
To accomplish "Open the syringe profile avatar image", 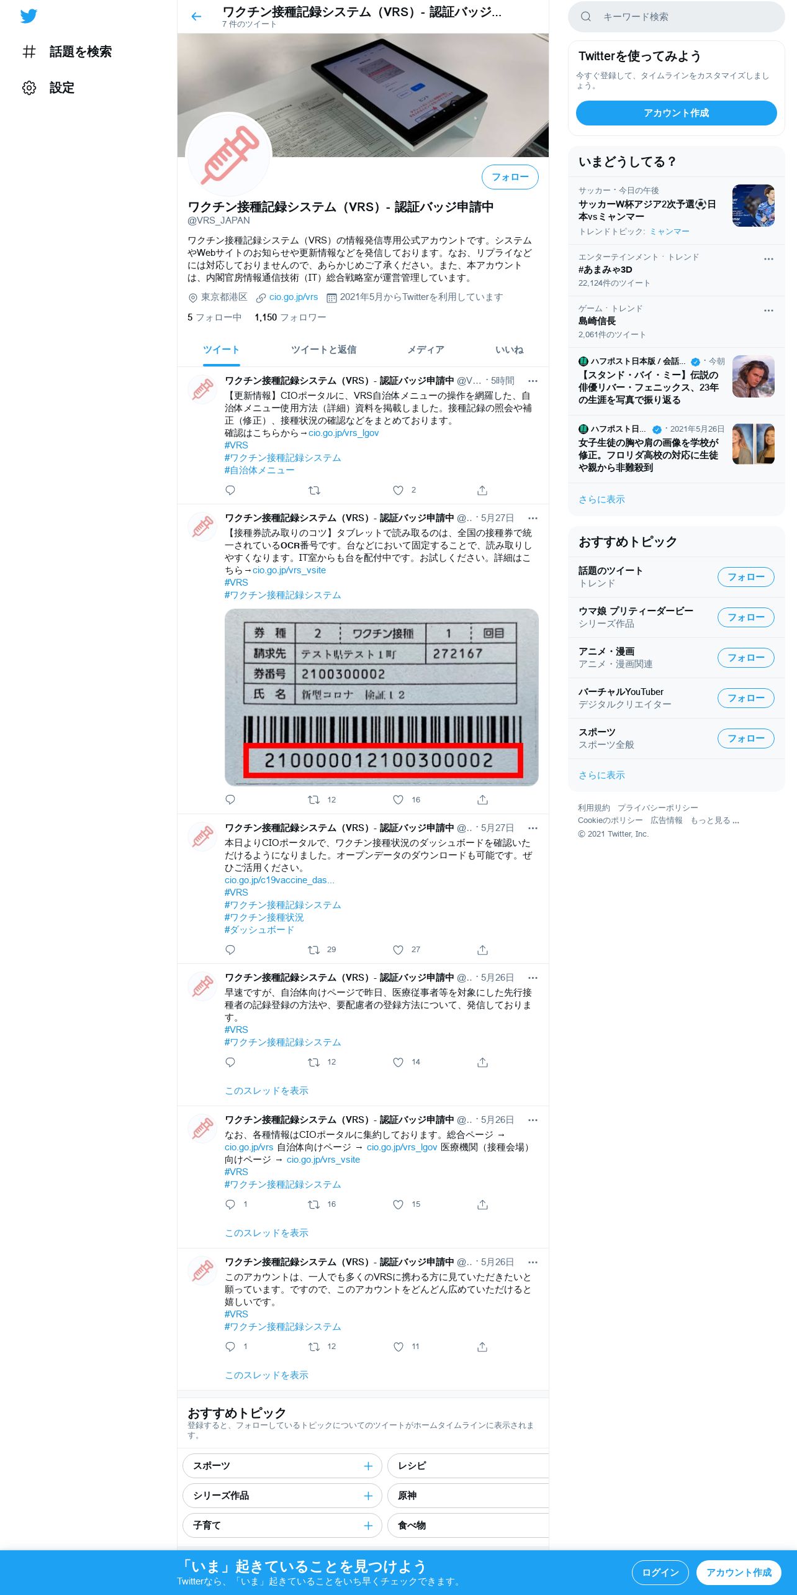I will [229, 155].
